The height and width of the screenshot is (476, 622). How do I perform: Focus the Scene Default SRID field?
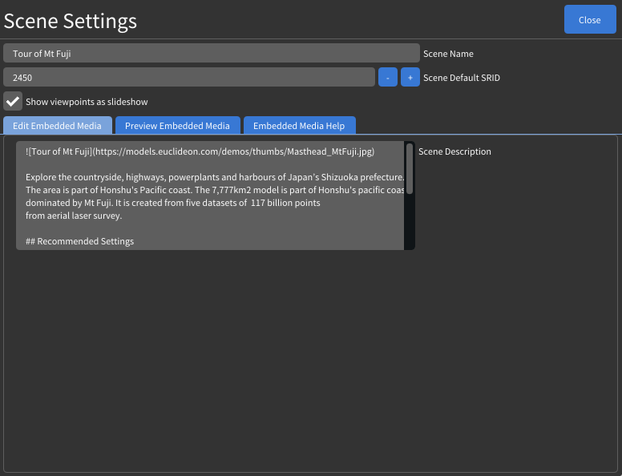(188, 78)
